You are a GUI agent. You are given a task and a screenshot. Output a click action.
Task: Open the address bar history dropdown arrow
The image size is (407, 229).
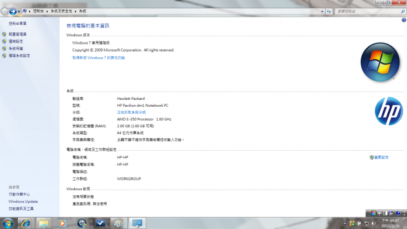click(x=322, y=11)
